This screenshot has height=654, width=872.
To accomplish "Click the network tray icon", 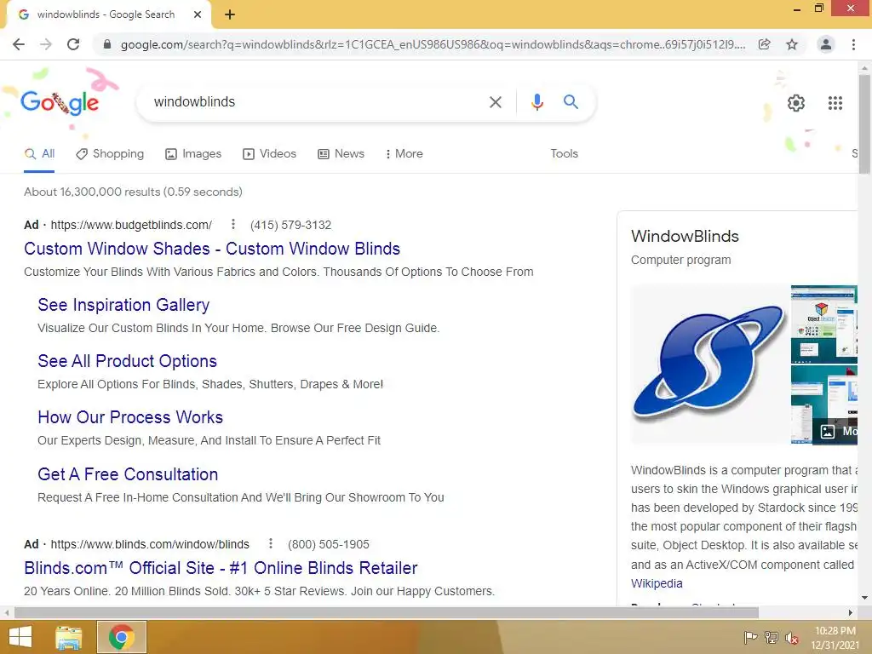I will (x=772, y=637).
